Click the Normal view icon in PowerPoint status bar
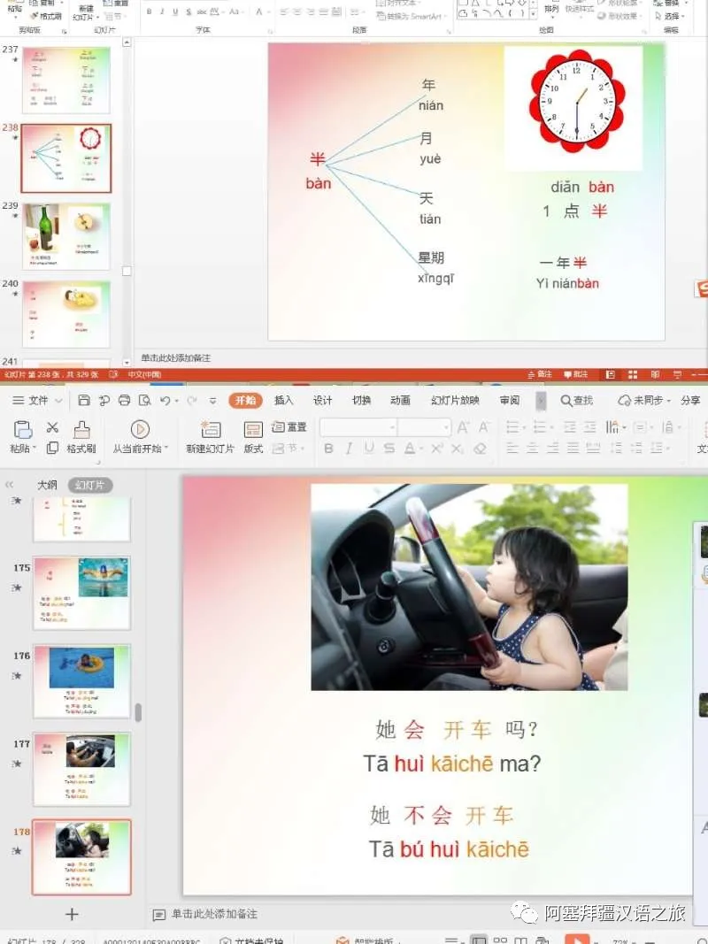The image size is (708, 944). [610, 374]
